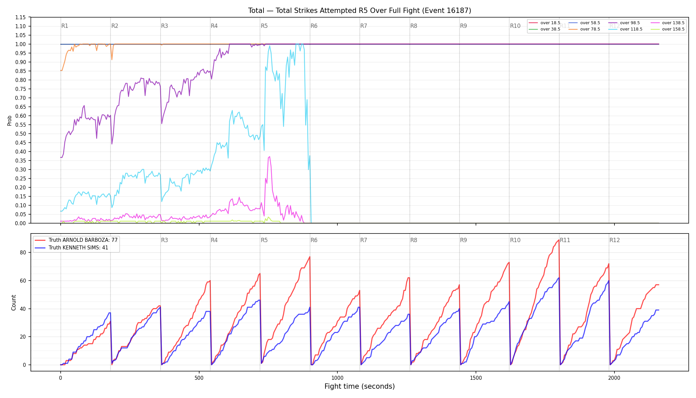Click the chart title mentioning Event 16187
Viewport: 696px width, 398px height.
point(360,11)
